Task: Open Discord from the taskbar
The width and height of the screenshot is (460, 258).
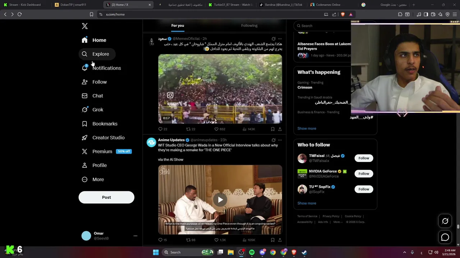Action: (x=262, y=252)
